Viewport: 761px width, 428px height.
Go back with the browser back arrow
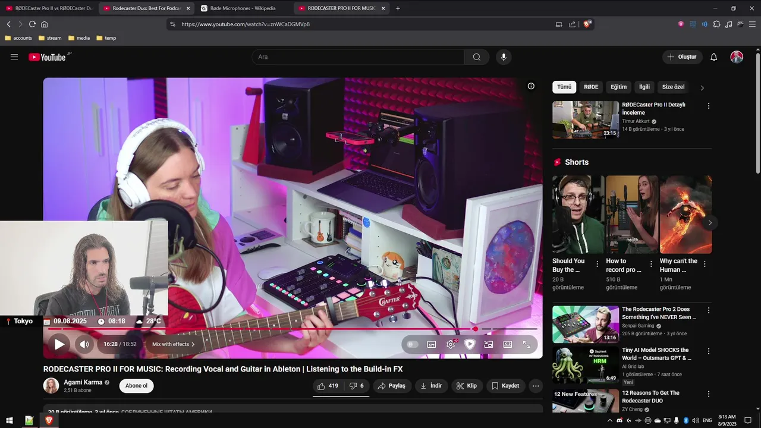coord(8,24)
